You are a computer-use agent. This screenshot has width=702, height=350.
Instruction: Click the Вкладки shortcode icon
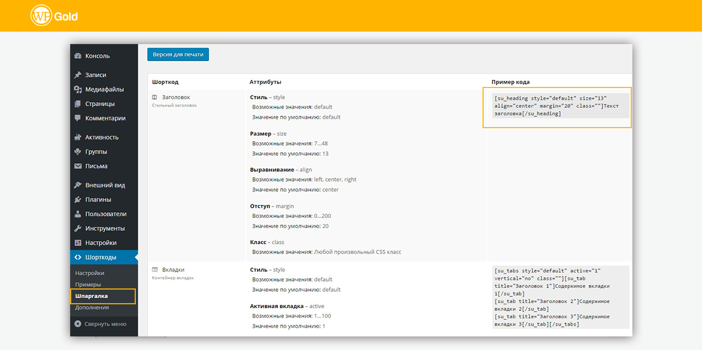154,270
